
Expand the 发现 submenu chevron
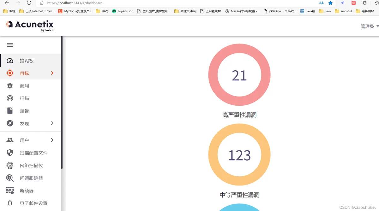pyautogui.click(x=52, y=123)
